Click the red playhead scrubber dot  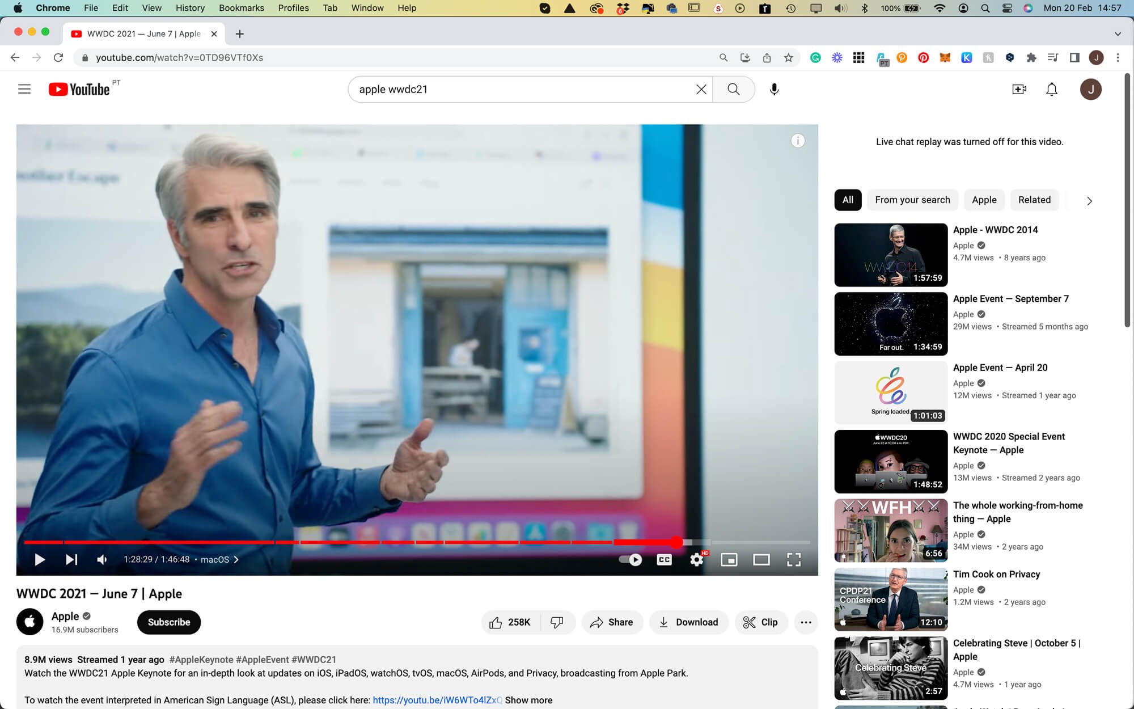pos(676,542)
